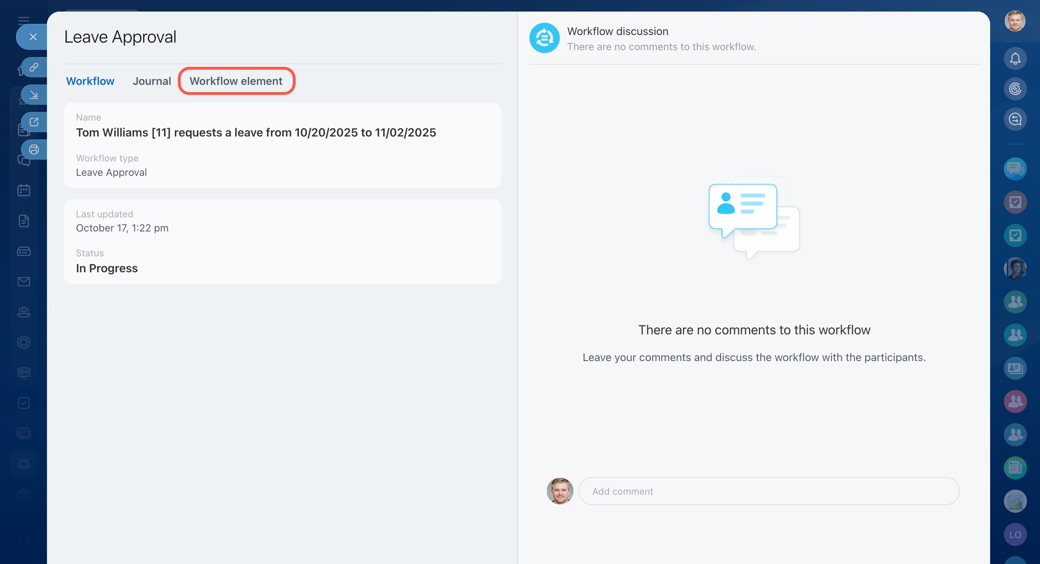Click the Add comment input field
This screenshot has width=1040, height=564.
(x=769, y=491)
